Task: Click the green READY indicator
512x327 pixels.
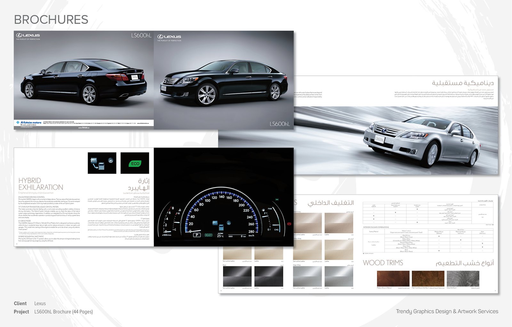Action: click(x=208, y=235)
